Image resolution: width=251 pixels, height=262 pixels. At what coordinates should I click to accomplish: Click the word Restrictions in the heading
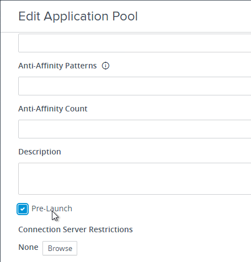pyautogui.click(x=111, y=229)
